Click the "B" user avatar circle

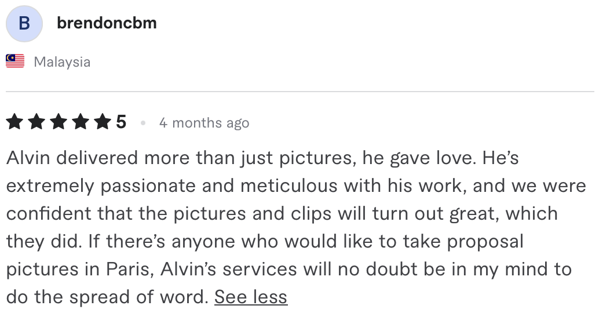point(24,24)
